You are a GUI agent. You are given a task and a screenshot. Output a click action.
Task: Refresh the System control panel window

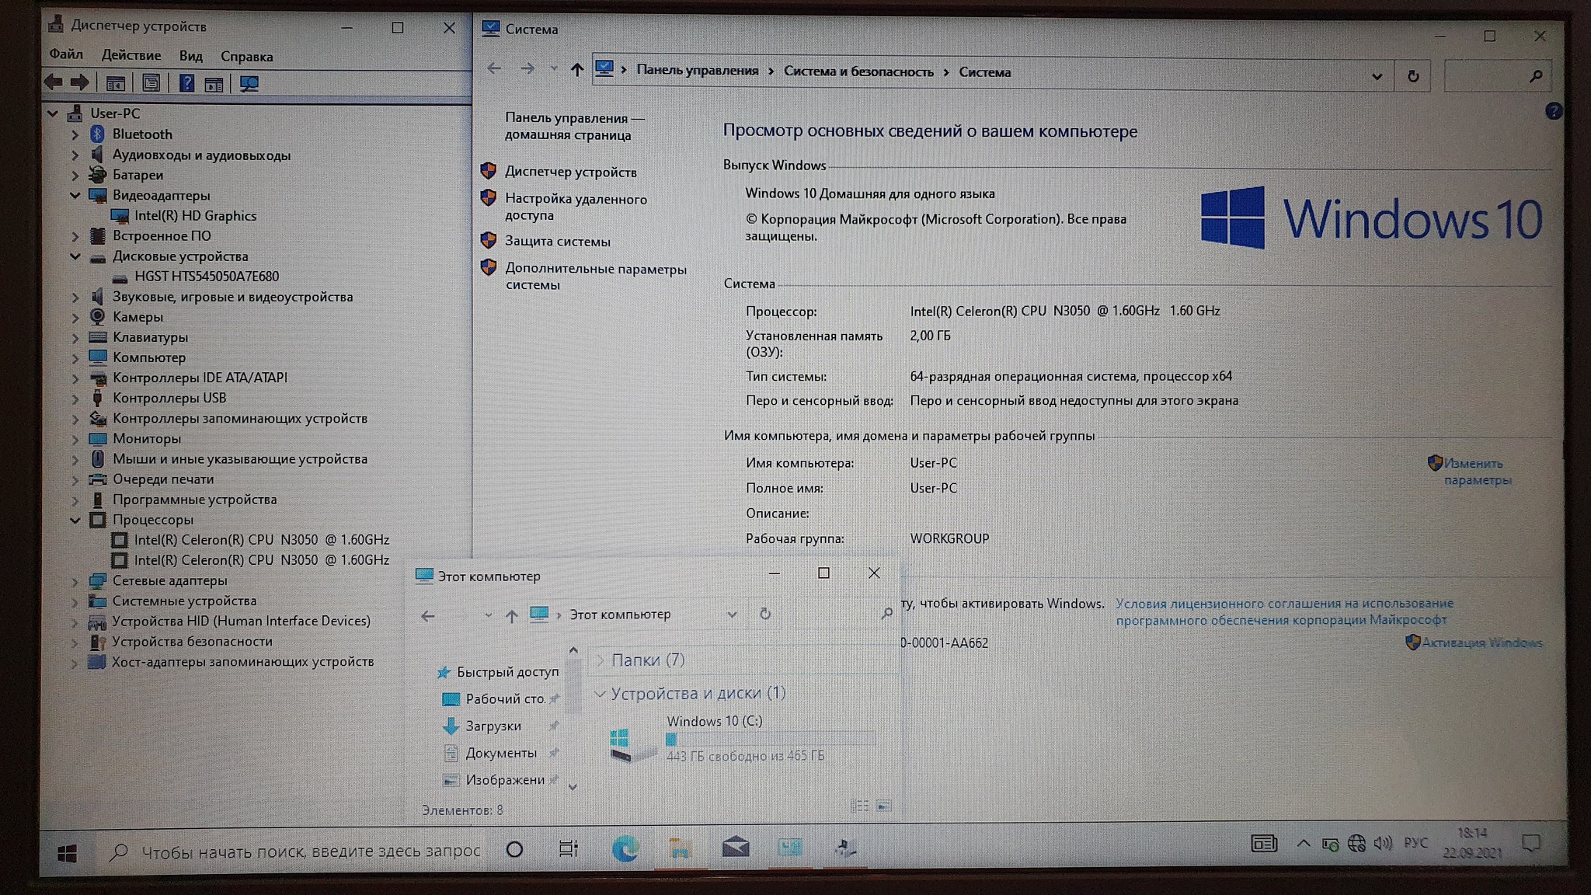tap(1412, 76)
